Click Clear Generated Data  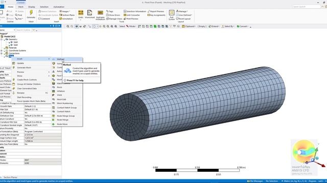point(31,88)
